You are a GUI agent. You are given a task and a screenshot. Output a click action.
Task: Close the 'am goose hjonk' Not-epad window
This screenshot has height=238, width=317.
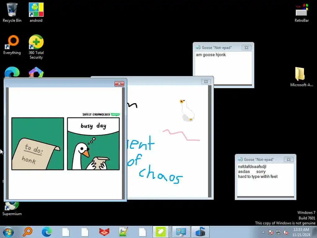click(246, 47)
